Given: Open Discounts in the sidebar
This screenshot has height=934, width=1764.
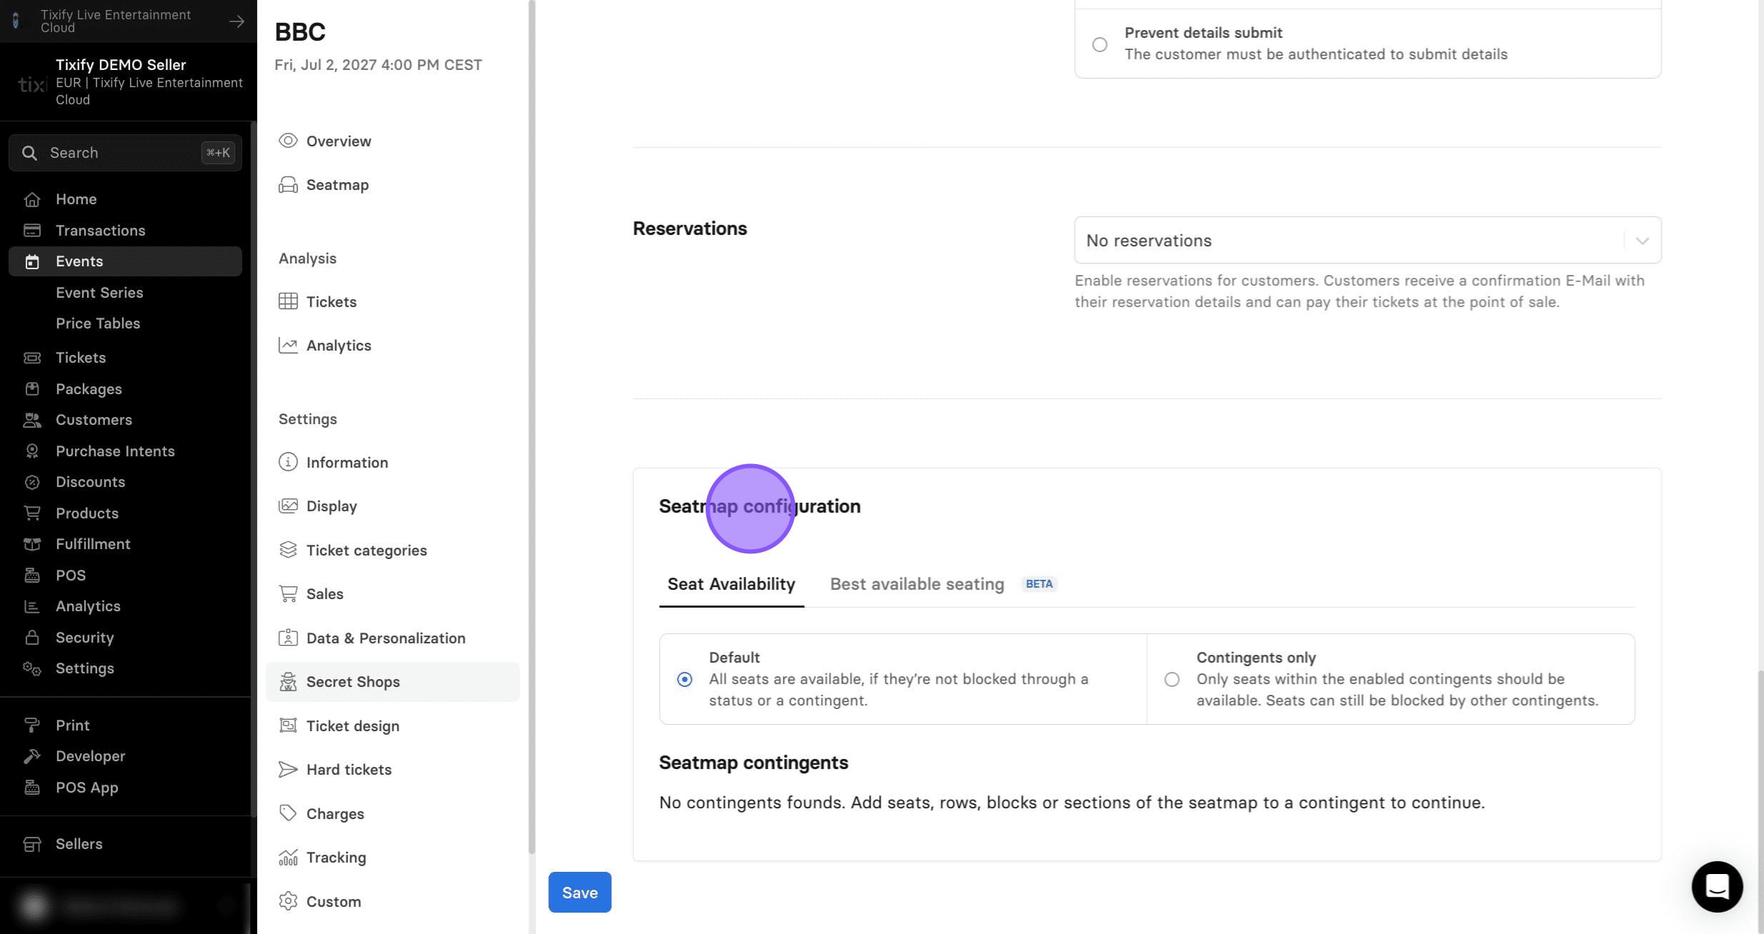Looking at the screenshot, I should [x=90, y=482].
